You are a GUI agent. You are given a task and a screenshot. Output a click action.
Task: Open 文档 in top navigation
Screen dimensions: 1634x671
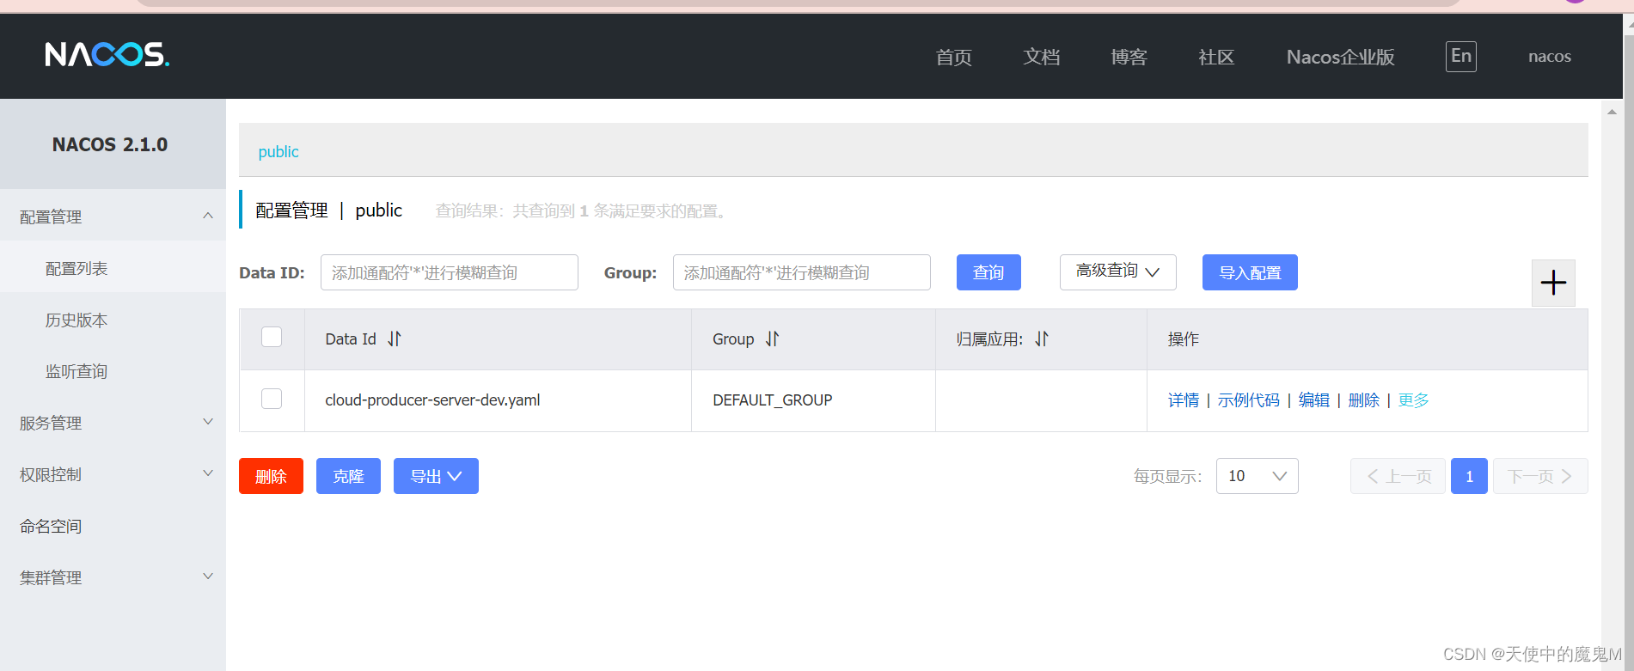[x=1041, y=57]
